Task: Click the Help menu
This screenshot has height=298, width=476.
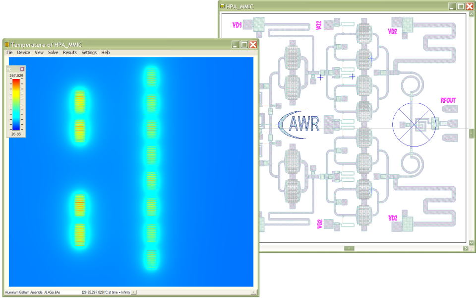Action: click(105, 52)
